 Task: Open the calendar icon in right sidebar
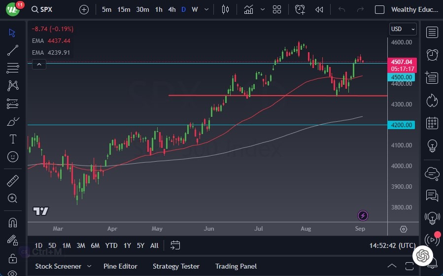click(432, 123)
